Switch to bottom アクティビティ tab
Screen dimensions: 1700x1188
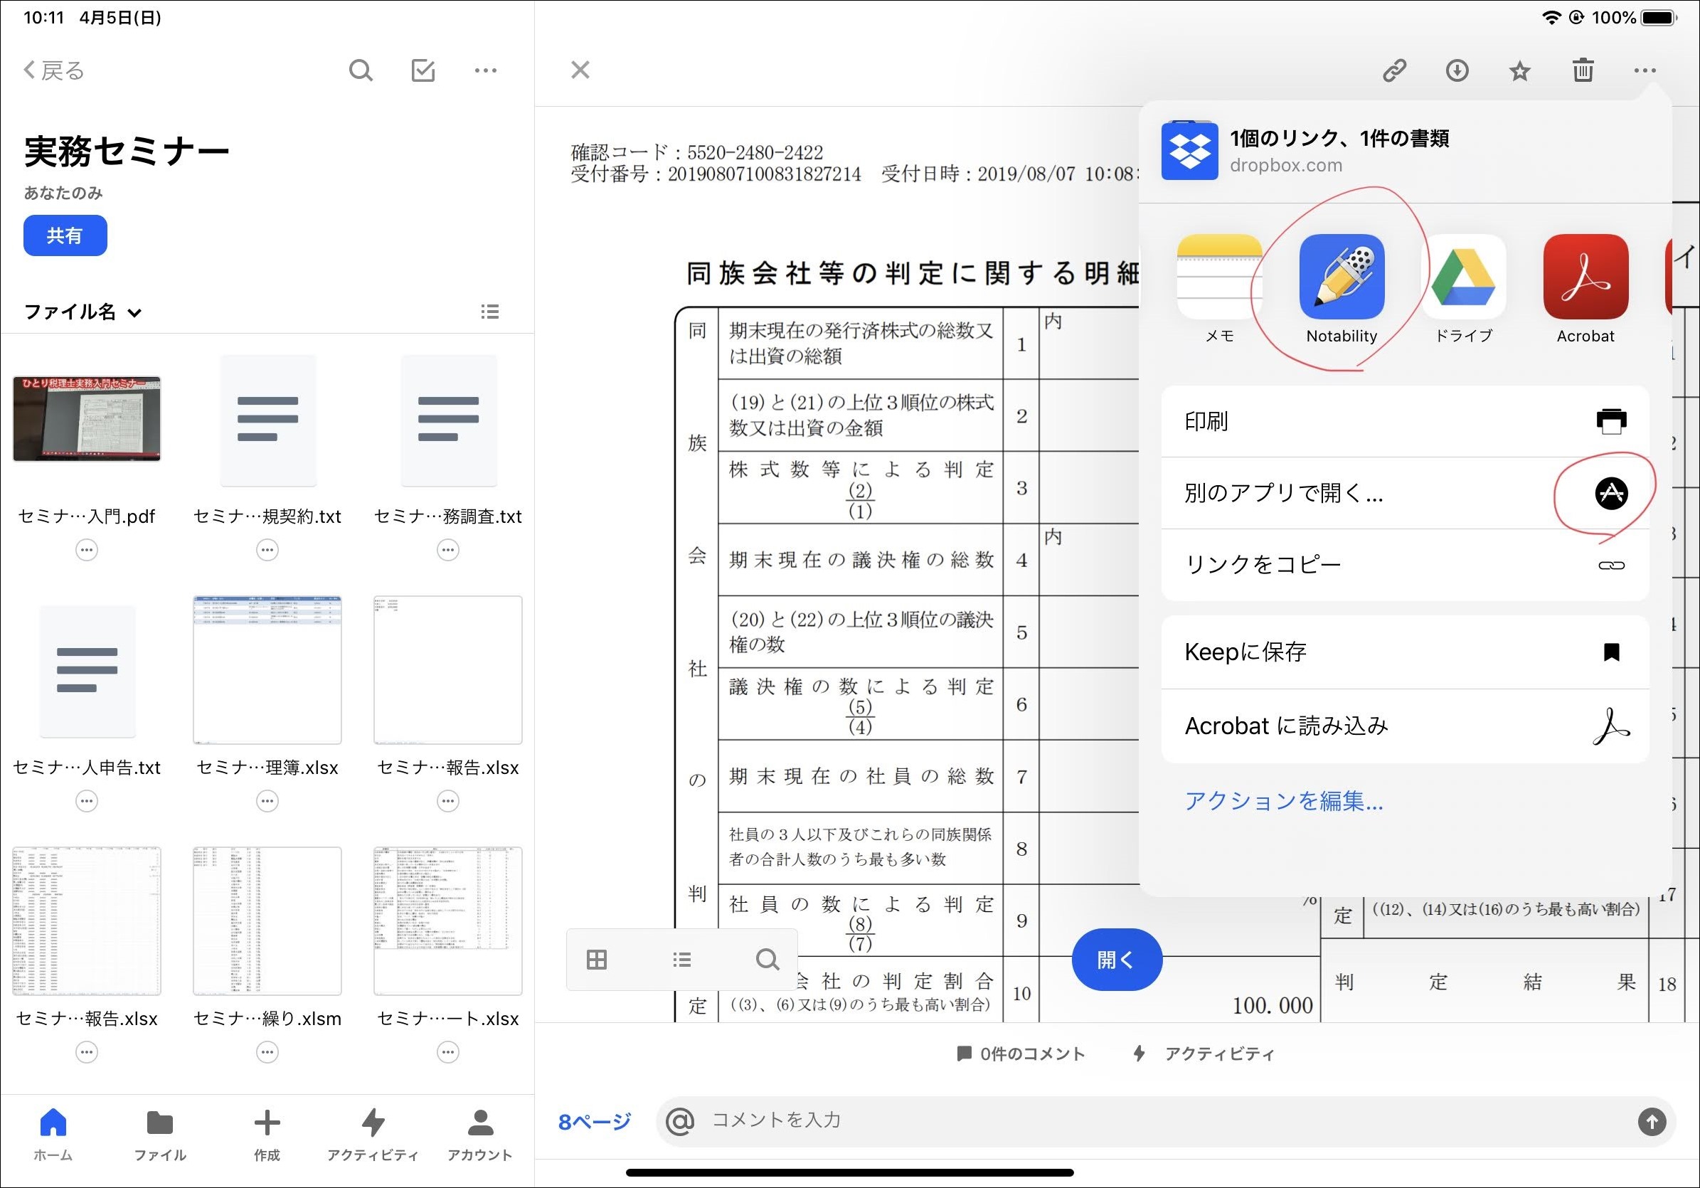(x=373, y=1135)
